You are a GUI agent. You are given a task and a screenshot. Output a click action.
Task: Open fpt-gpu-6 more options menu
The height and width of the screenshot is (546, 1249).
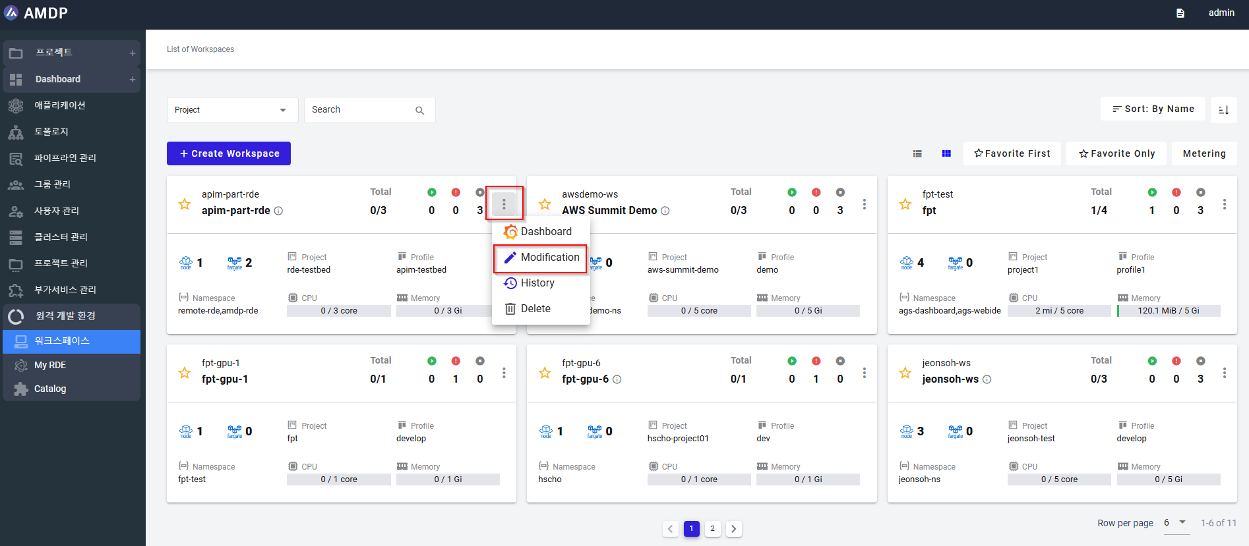click(x=865, y=373)
